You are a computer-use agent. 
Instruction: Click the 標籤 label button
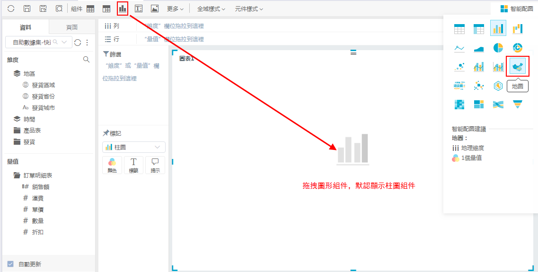click(x=133, y=165)
